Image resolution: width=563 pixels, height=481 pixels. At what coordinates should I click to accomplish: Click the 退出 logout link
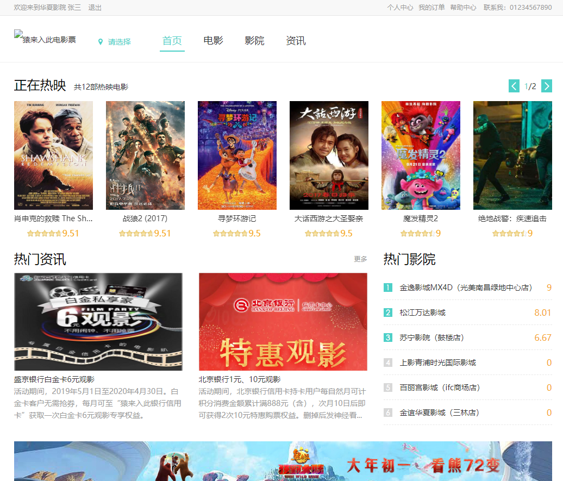pyautogui.click(x=95, y=8)
